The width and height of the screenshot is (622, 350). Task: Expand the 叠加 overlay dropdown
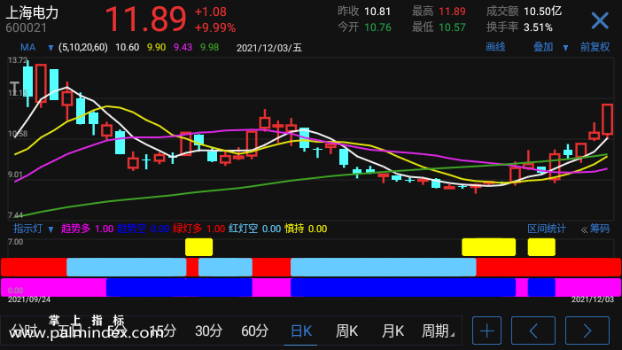click(x=565, y=48)
